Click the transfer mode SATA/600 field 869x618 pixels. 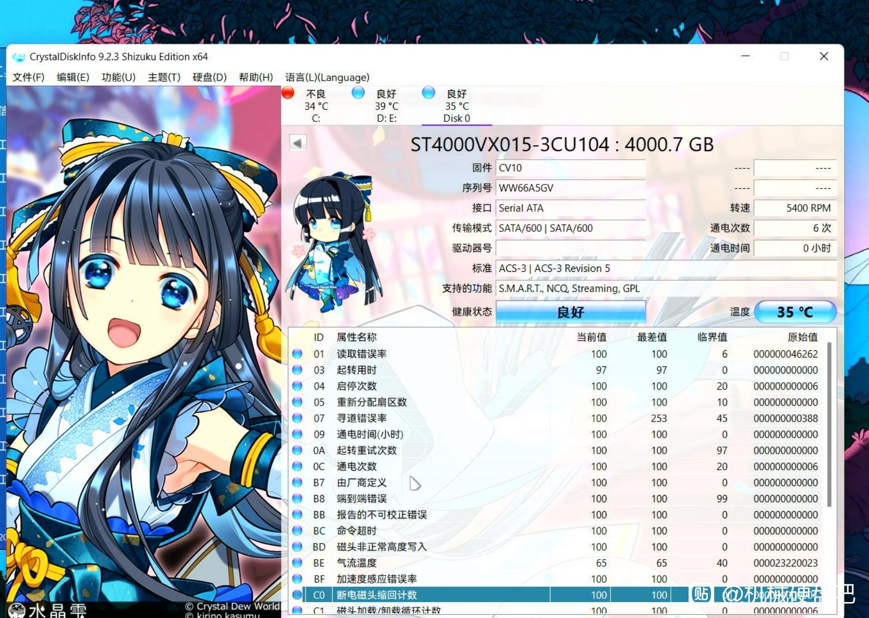coord(571,228)
